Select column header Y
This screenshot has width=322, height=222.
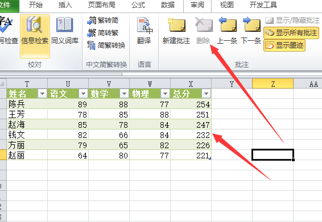tap(232, 83)
